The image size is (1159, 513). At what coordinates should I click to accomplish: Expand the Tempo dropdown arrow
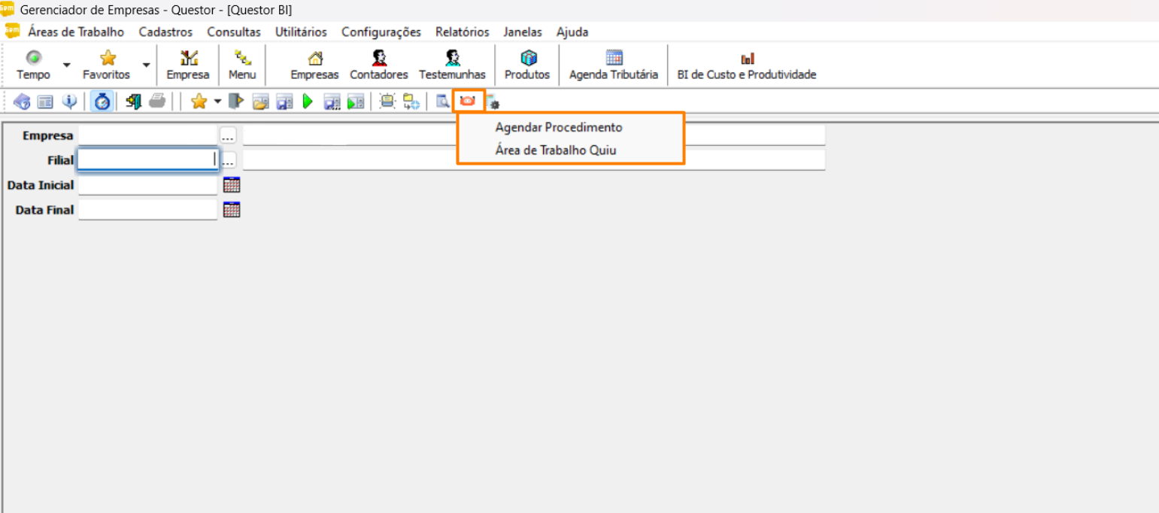tap(66, 65)
